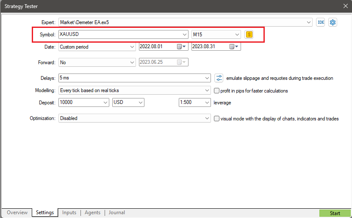
Task: Open calendar for start date 2022.08.01
Action: (x=181, y=46)
